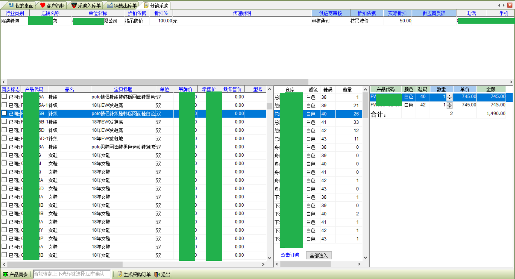Click the 供应商审核 column header
Image resolution: width=515 pixels, height=279 pixels.
pos(331,13)
